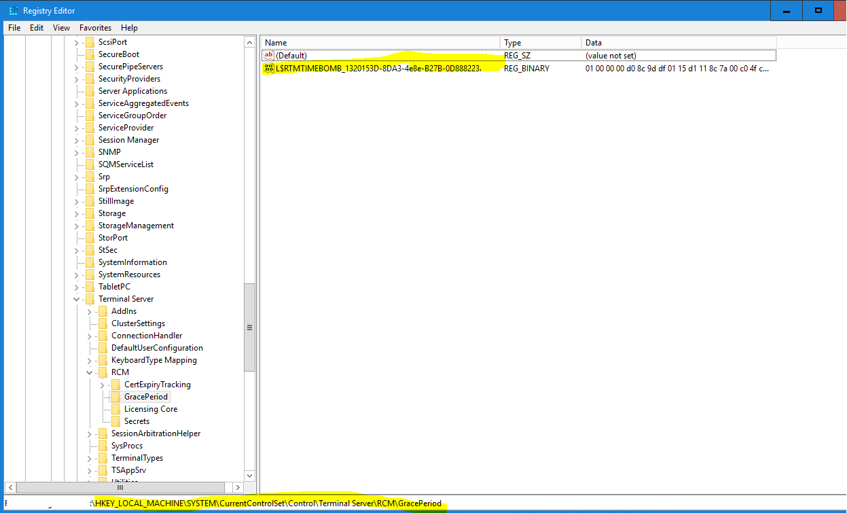This screenshot has width=847, height=513.
Task: Select the StorPort folder icon
Action: (x=90, y=238)
